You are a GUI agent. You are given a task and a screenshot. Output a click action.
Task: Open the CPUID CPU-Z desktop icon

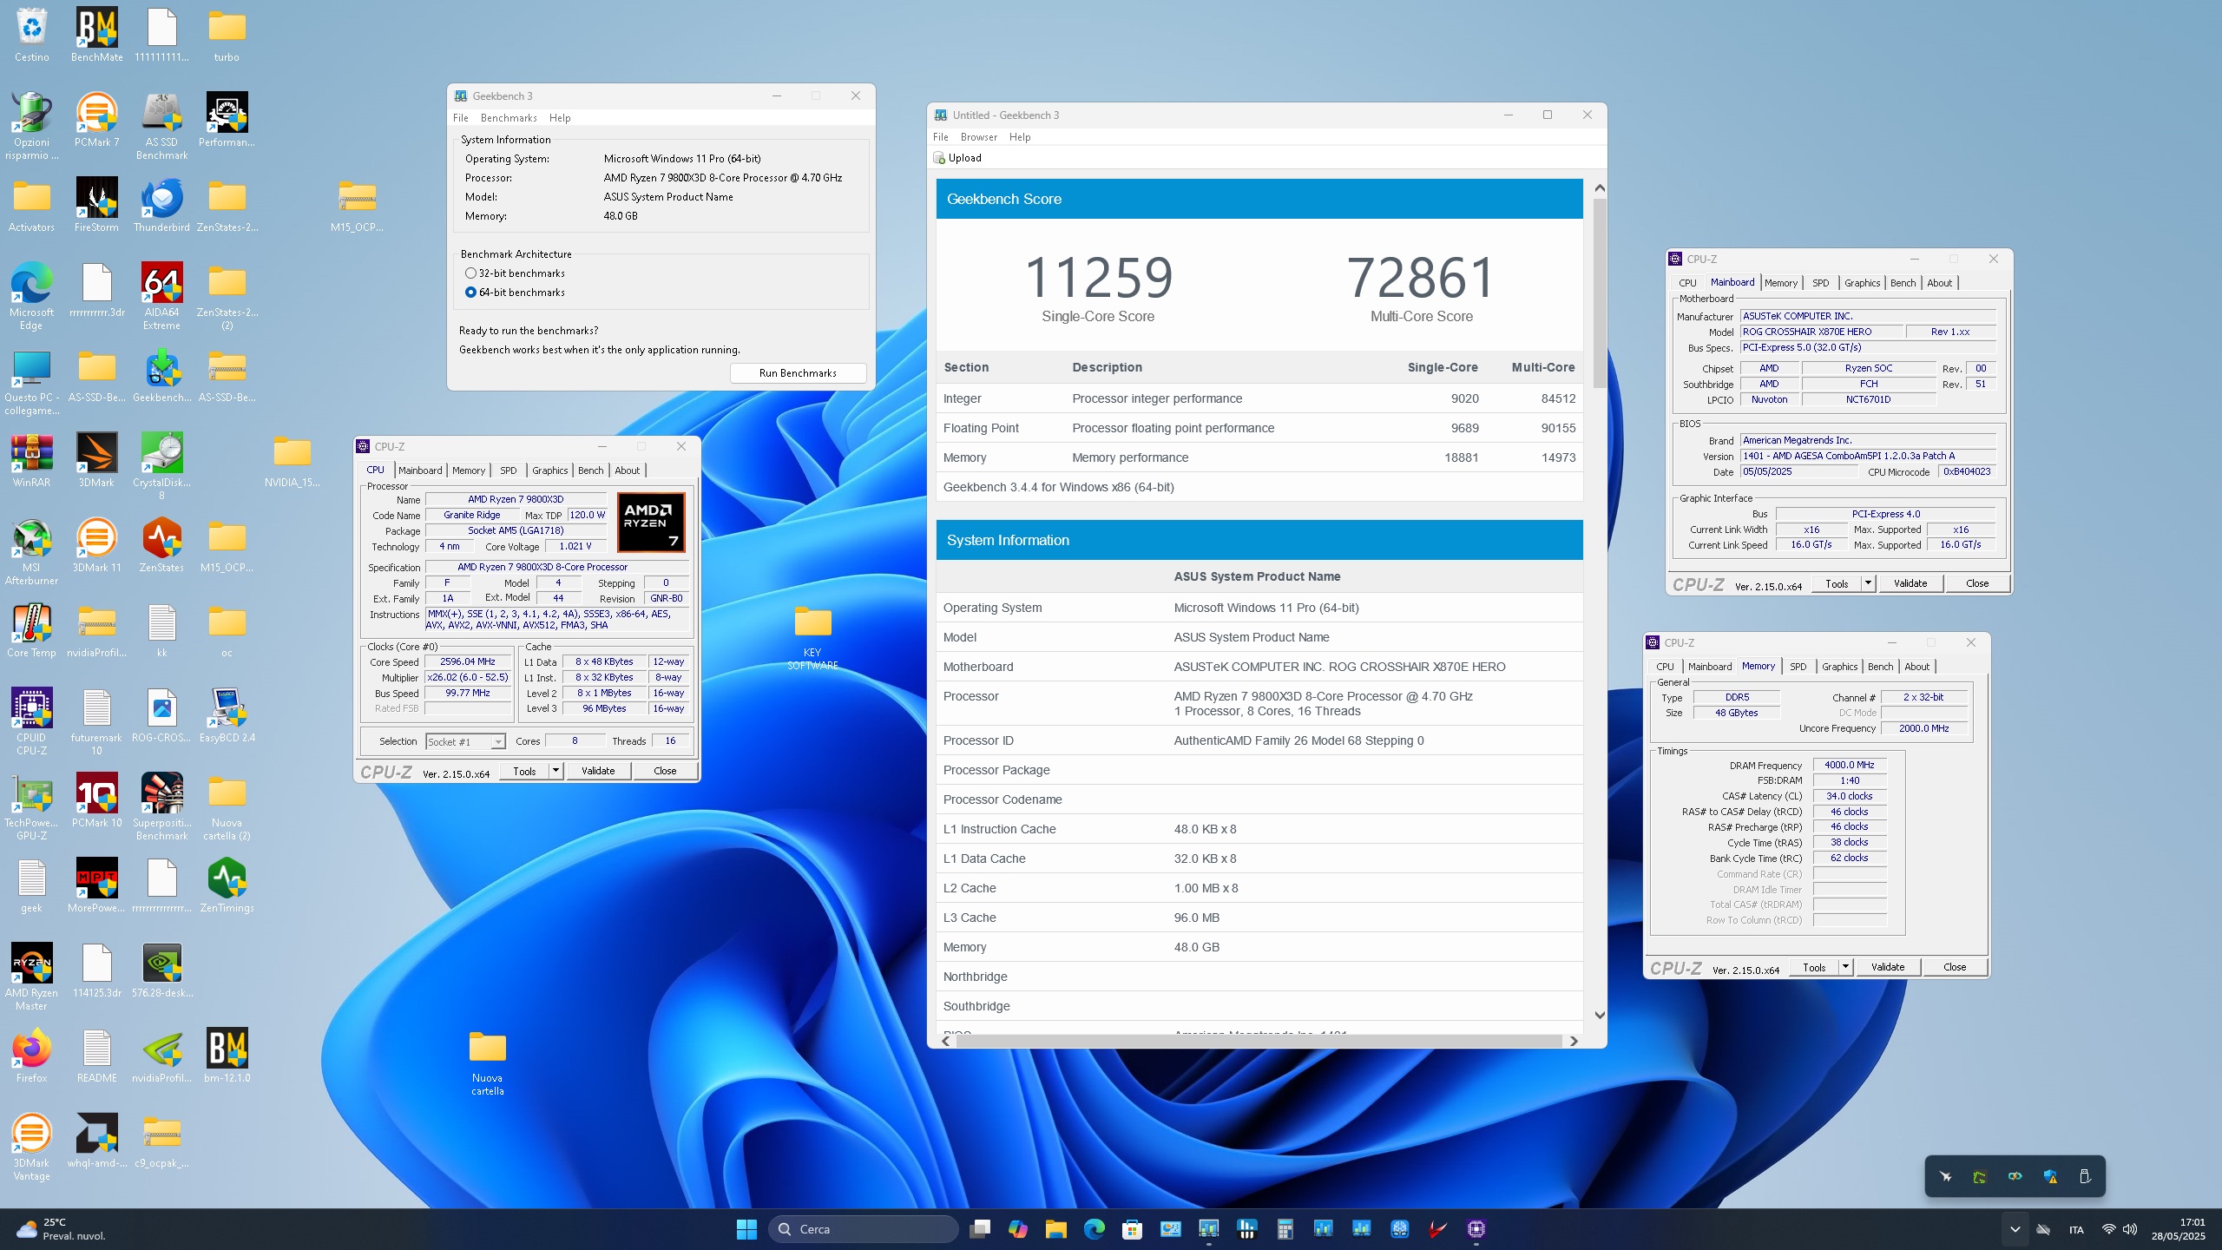[31, 721]
